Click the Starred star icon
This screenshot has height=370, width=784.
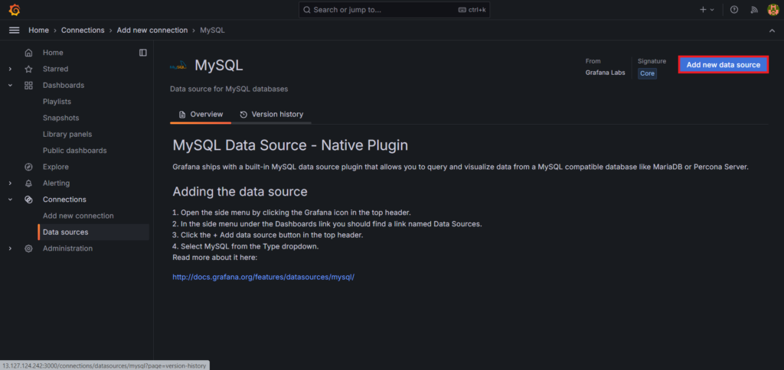tap(28, 69)
